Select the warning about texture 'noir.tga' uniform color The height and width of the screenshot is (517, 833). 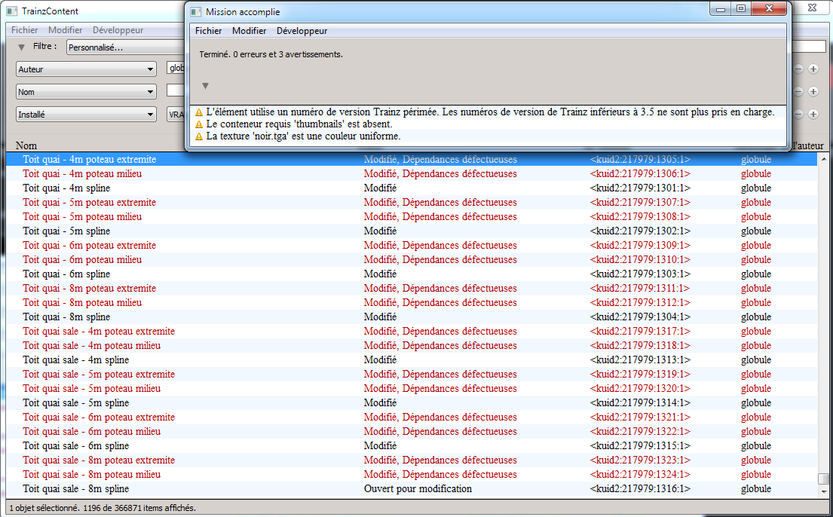click(x=488, y=136)
